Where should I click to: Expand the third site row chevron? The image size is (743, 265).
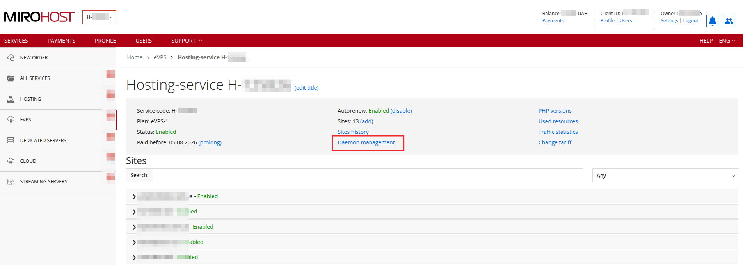134,227
